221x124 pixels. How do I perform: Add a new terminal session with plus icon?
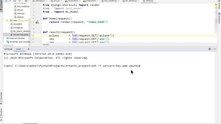[x=28, y=49]
